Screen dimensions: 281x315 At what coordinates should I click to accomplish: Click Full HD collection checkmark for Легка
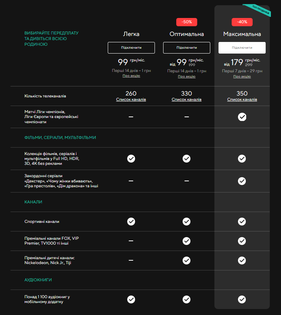point(131,158)
